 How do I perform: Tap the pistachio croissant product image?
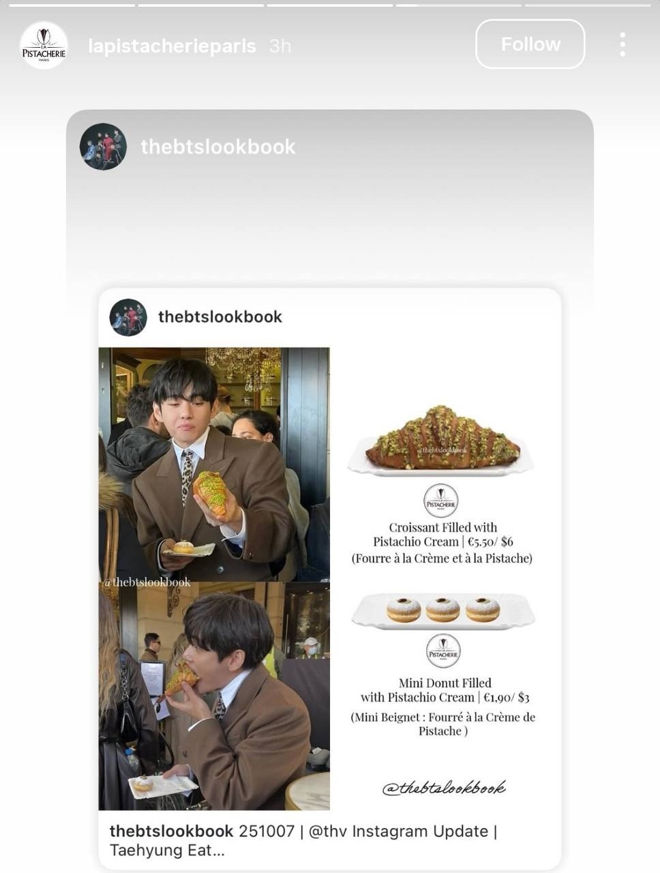[x=441, y=441]
